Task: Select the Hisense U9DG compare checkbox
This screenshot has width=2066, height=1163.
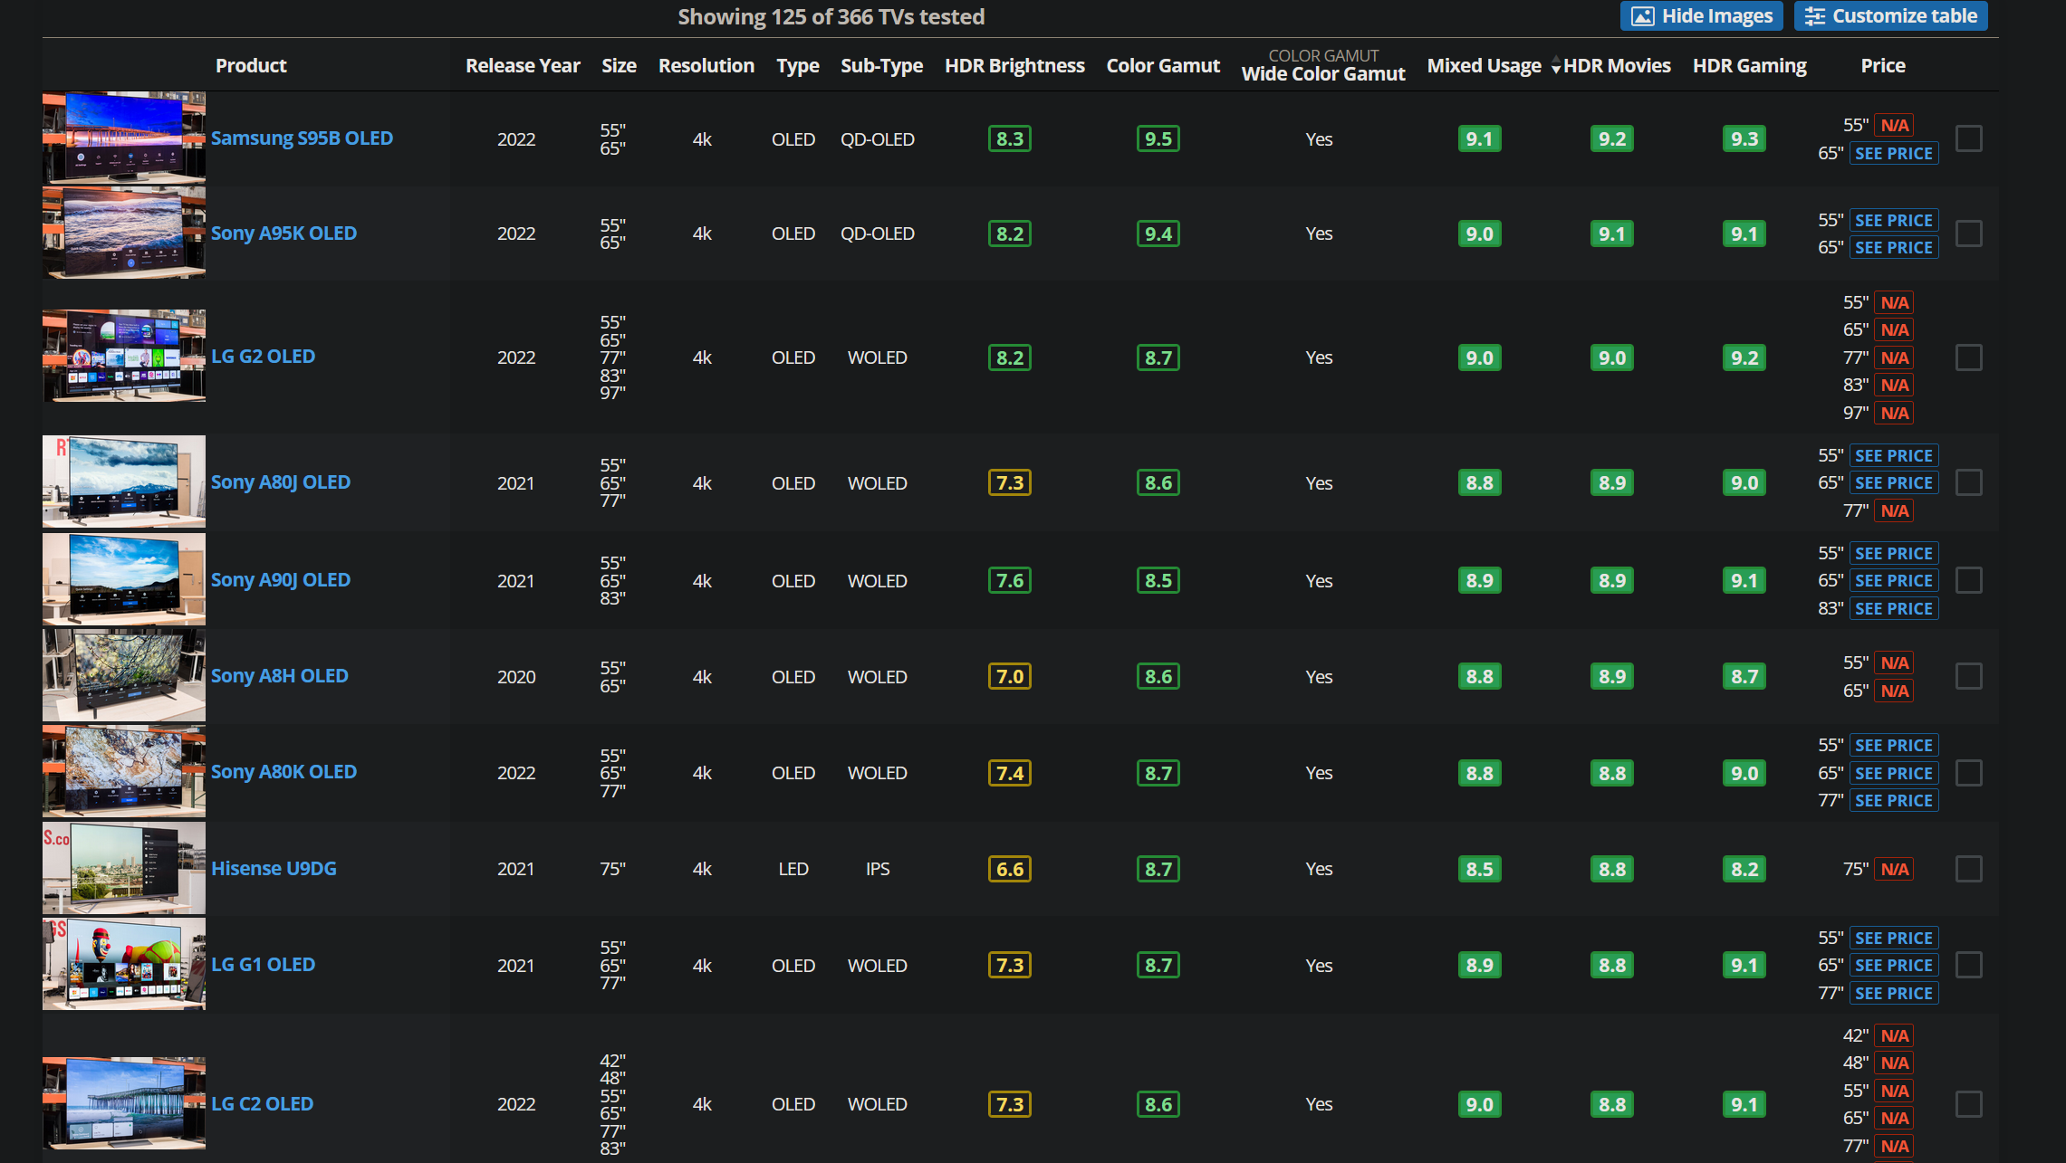Action: [1968, 869]
